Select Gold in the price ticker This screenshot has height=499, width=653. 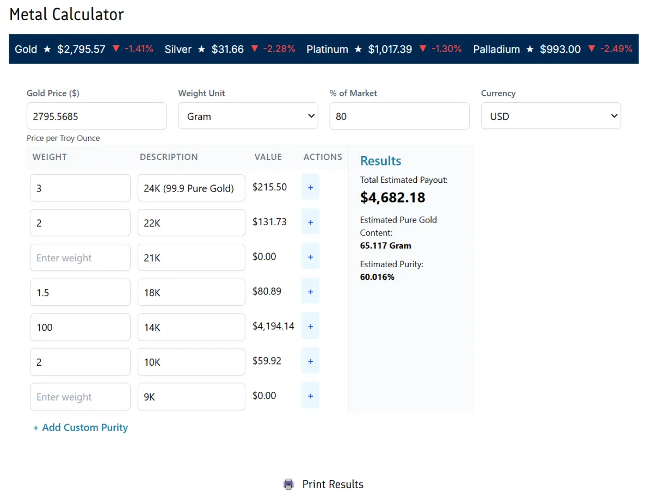coord(26,49)
